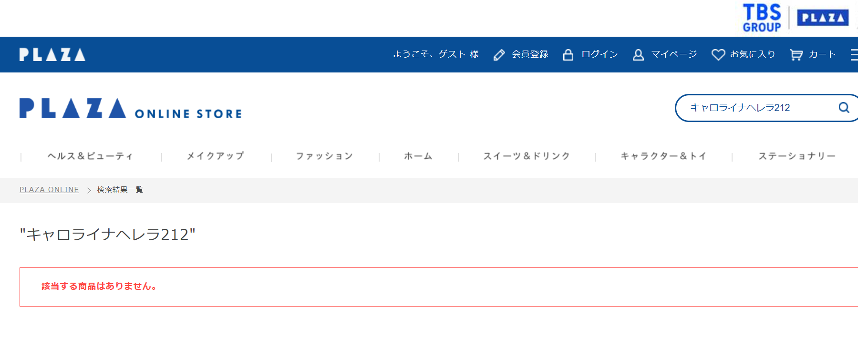Screen dimensions: 858x338
Task: Open the メイクアップ category
Action: [216, 155]
